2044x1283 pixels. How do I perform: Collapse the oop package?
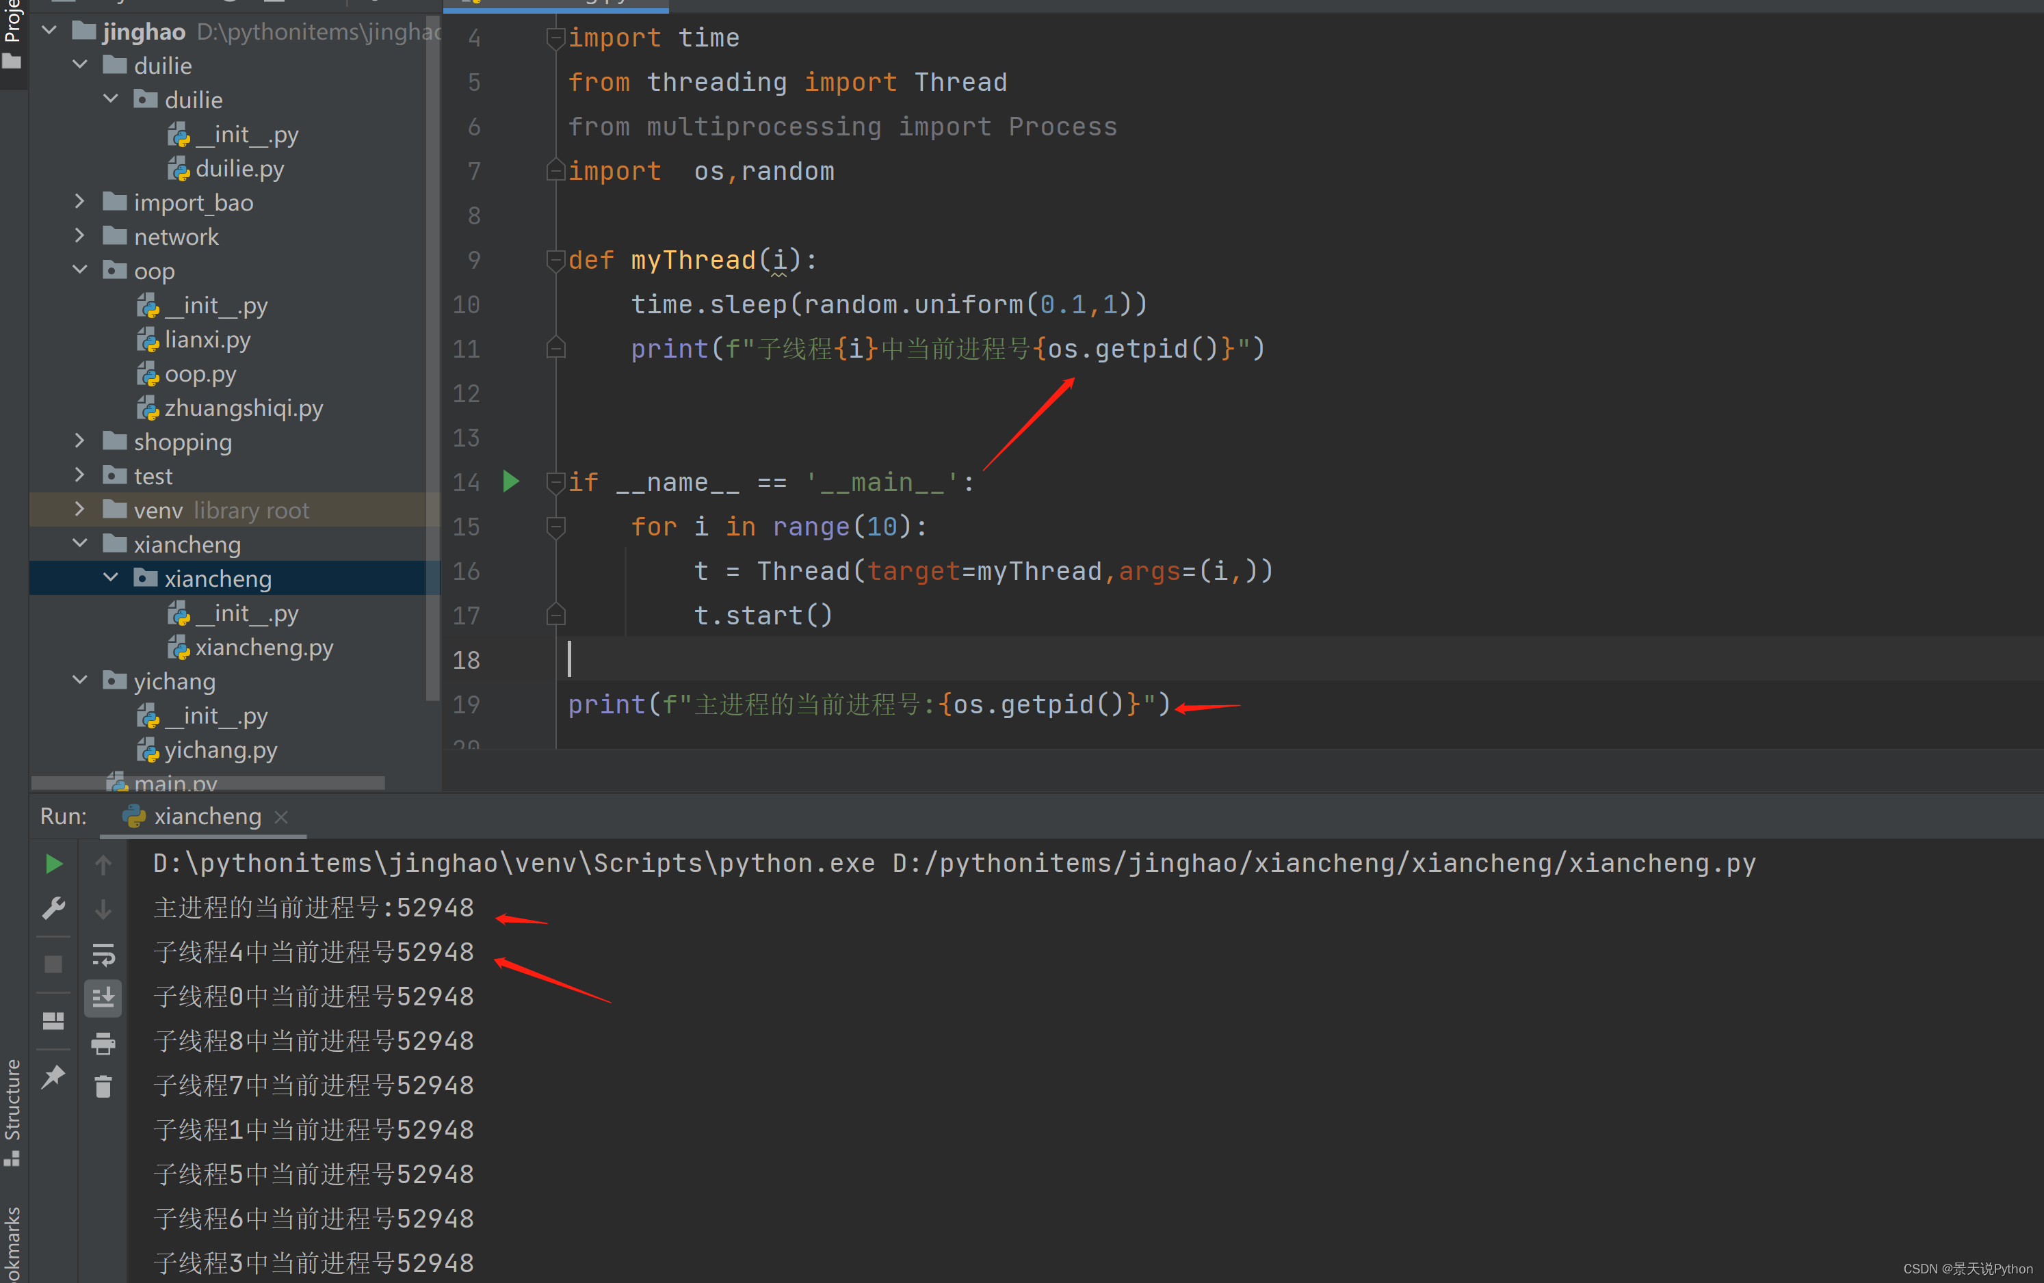pyautogui.click(x=80, y=271)
